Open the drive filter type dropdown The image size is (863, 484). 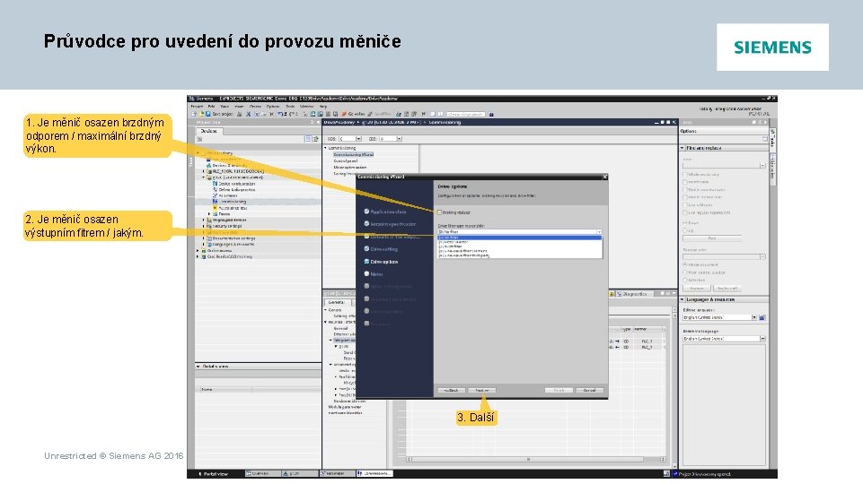[599, 232]
